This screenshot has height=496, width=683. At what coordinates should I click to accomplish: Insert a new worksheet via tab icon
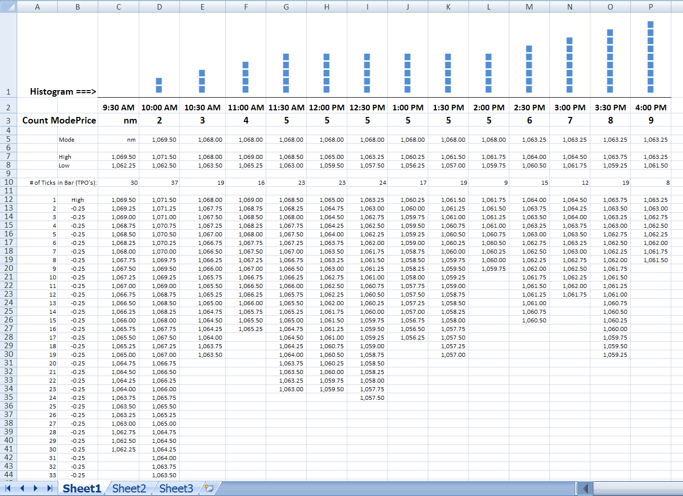(x=209, y=488)
